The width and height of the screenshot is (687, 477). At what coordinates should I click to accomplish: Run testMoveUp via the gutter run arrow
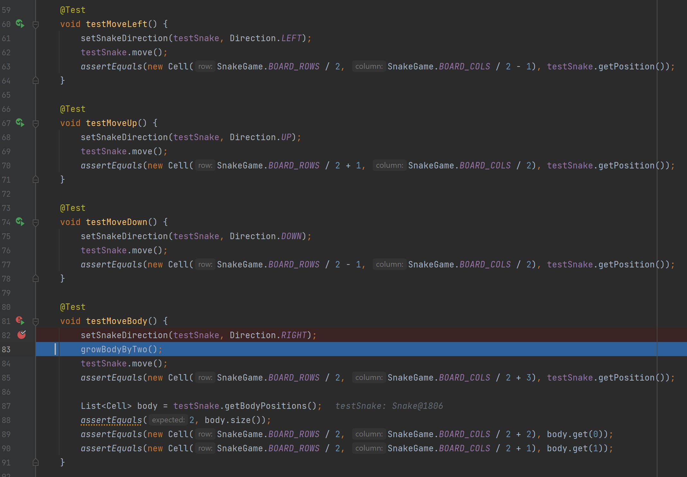click(x=20, y=123)
